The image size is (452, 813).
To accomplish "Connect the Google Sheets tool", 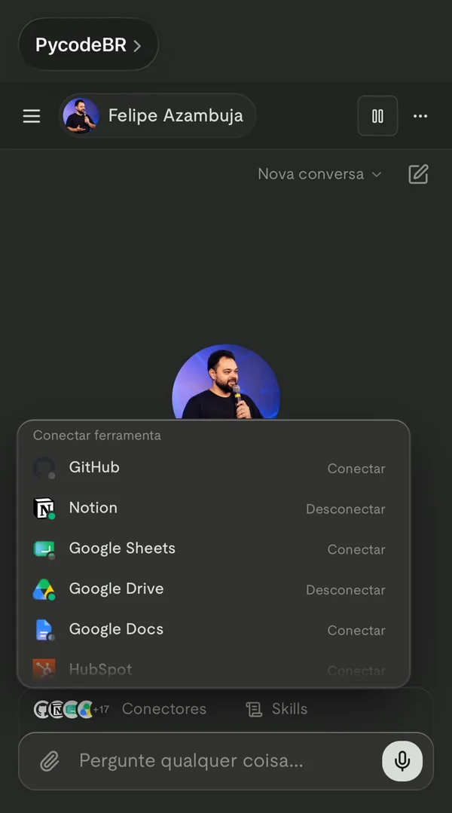I will click(356, 549).
